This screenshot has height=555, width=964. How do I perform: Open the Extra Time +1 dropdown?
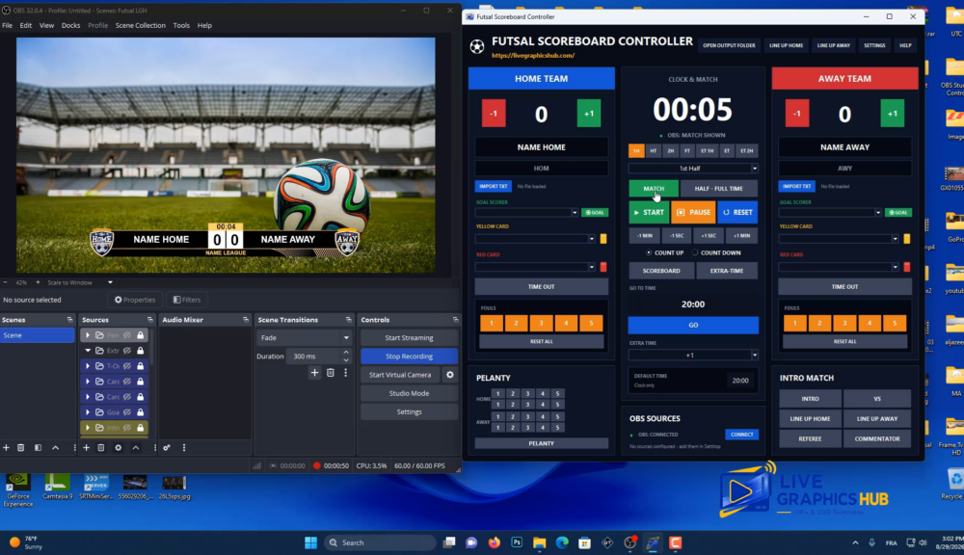coord(693,356)
